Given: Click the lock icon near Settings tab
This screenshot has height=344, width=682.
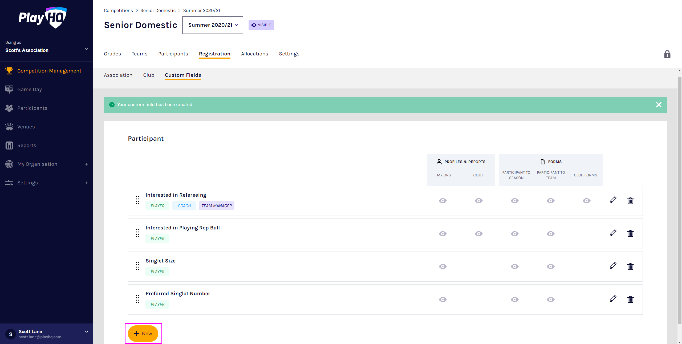Looking at the screenshot, I should (667, 54).
